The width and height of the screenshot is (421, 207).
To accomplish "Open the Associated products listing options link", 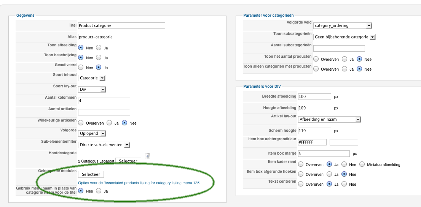I will coord(139,183).
